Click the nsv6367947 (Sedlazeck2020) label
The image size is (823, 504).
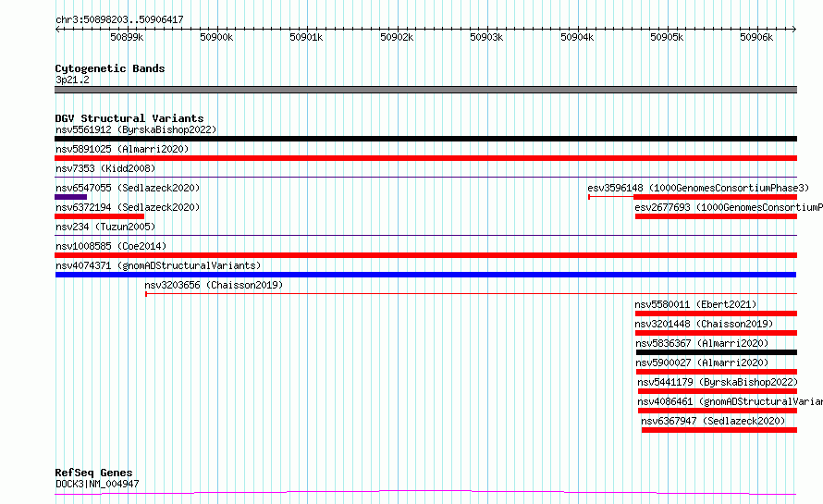713,421
